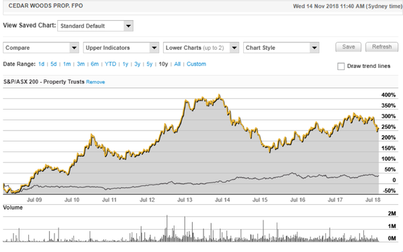Click the Volume chart label
The height and width of the screenshot is (252, 403).
[13, 208]
